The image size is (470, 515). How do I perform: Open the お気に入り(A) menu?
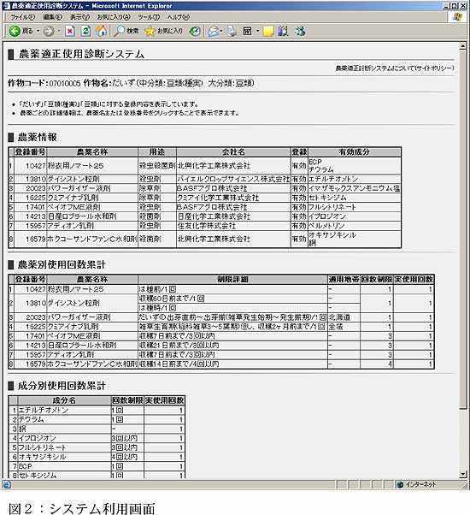tap(114, 17)
